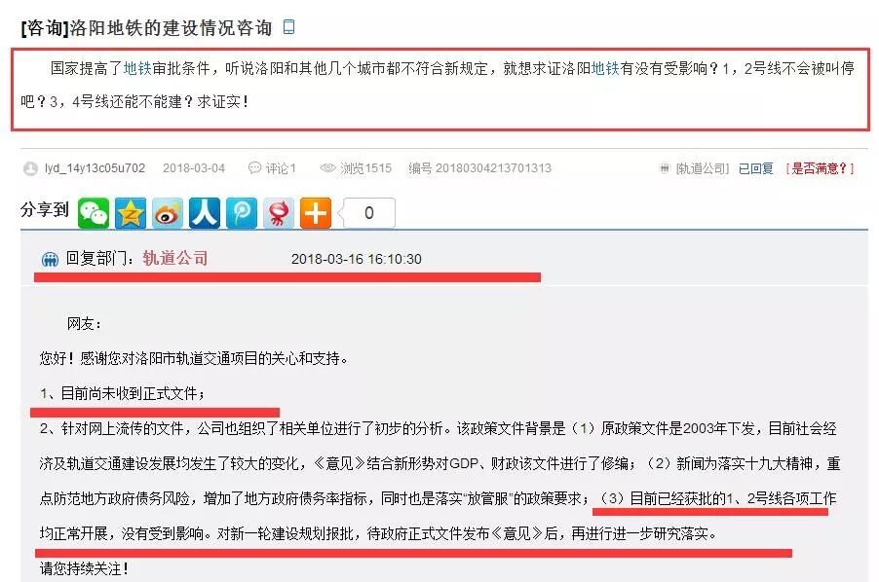
Task: Share to Renren icon
Action: click(205, 213)
